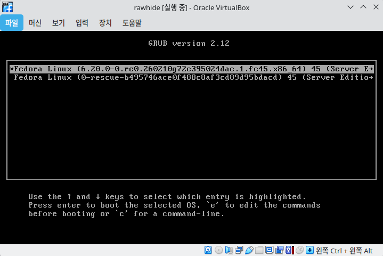Minimize the VirtualBox window
This screenshot has height=256, width=383.
(351, 7)
